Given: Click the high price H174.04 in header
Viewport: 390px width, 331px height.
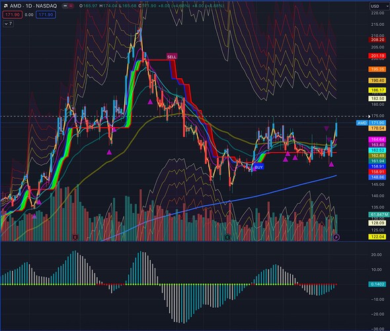Looking at the screenshot, I should [108, 6].
